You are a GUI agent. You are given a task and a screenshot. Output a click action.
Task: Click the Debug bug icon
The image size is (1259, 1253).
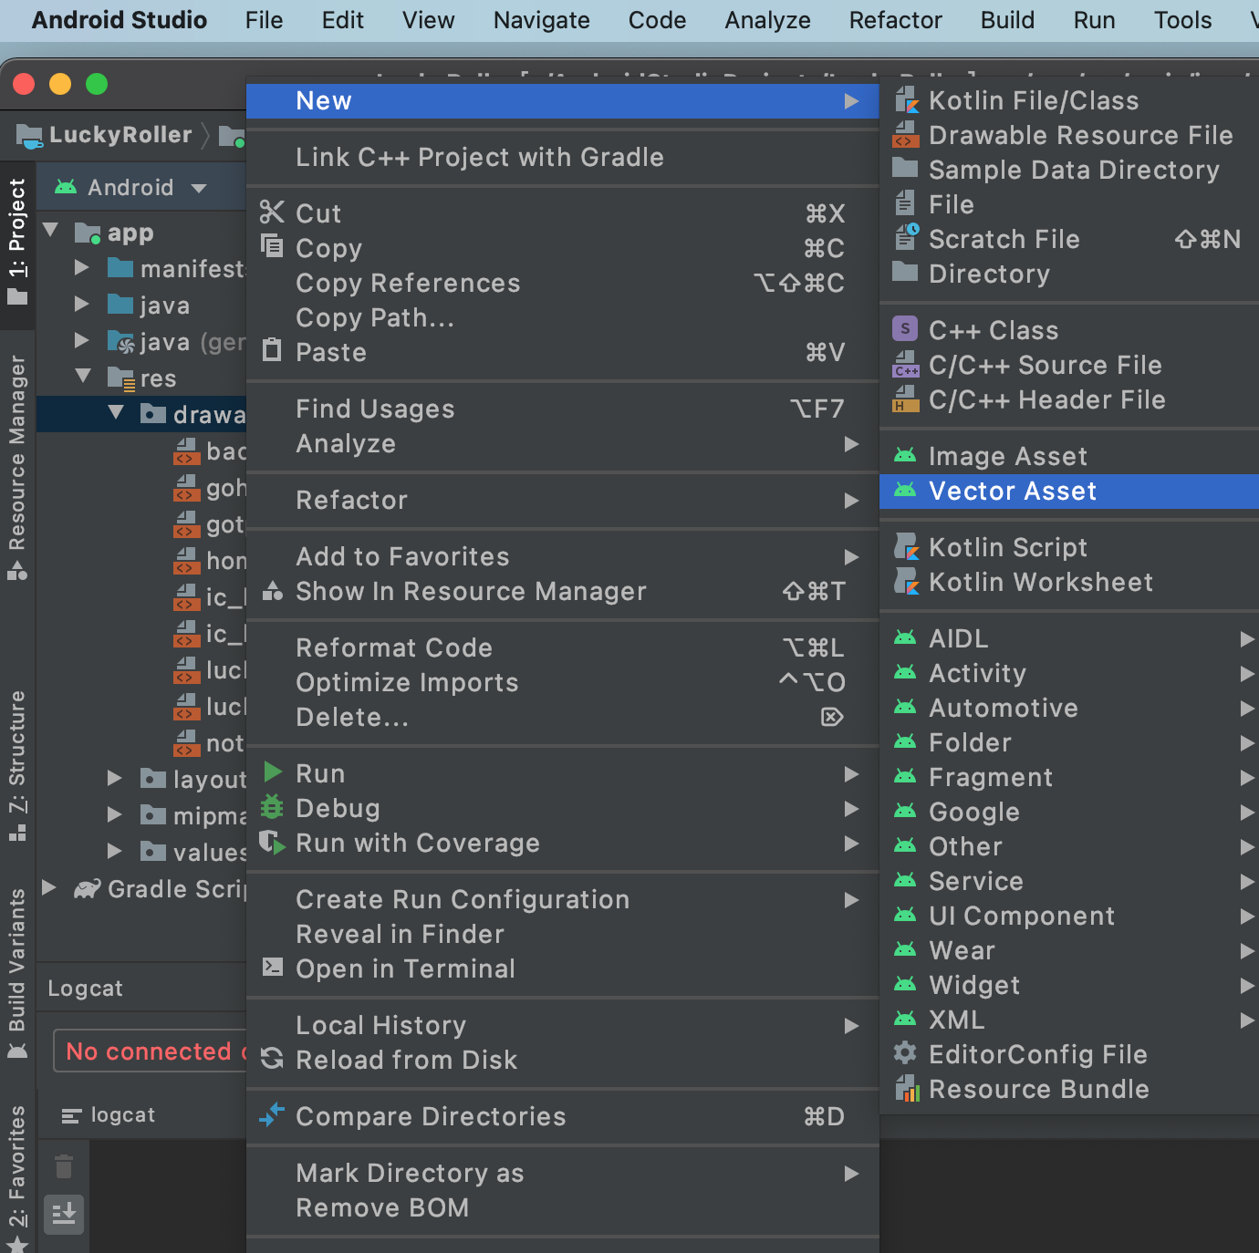click(x=272, y=807)
